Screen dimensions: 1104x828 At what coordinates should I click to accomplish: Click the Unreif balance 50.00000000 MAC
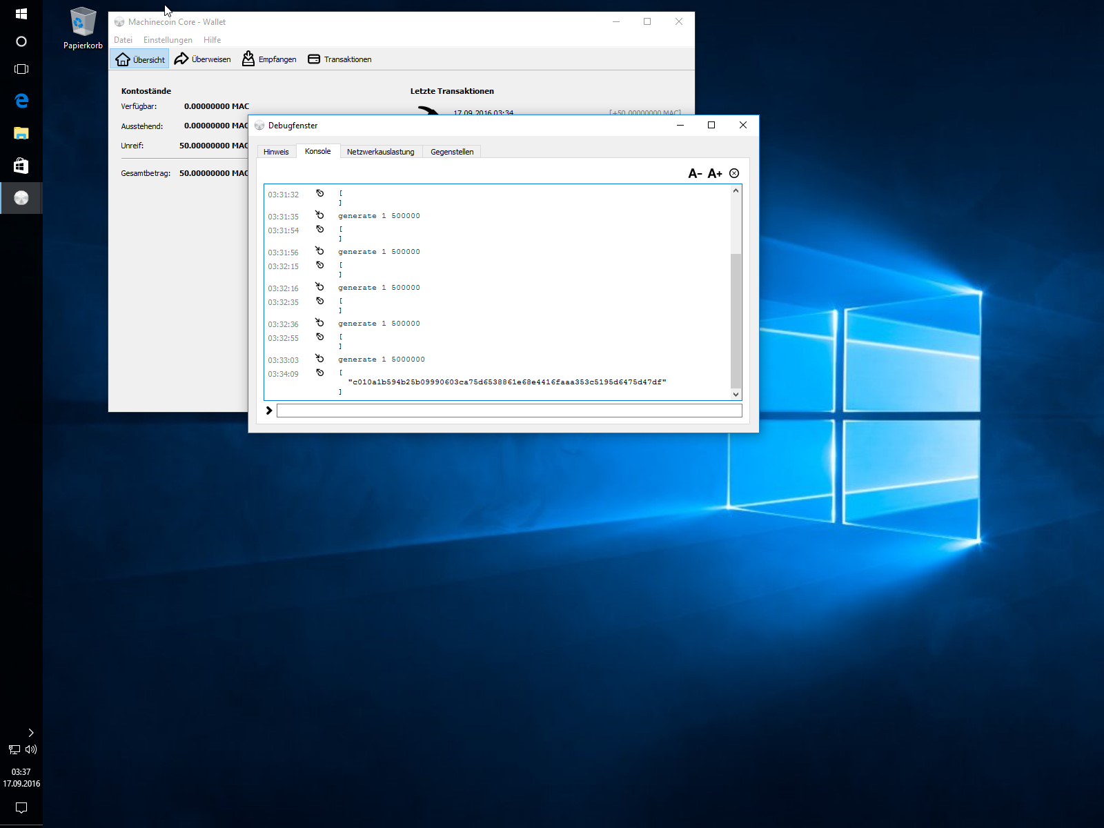click(213, 146)
